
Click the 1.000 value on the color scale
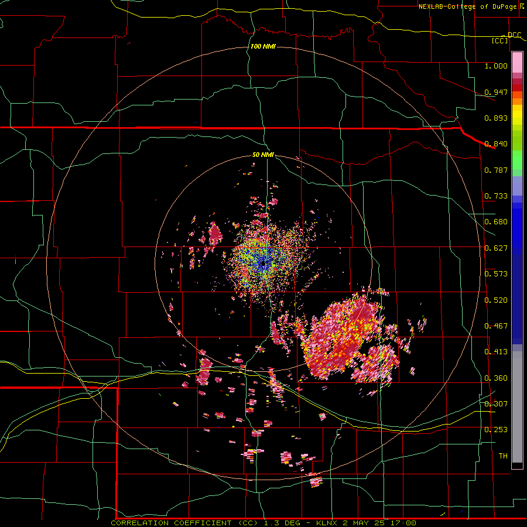pyautogui.click(x=496, y=66)
